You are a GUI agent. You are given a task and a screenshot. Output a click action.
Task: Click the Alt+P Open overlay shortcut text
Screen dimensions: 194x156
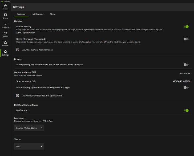point(26,33)
